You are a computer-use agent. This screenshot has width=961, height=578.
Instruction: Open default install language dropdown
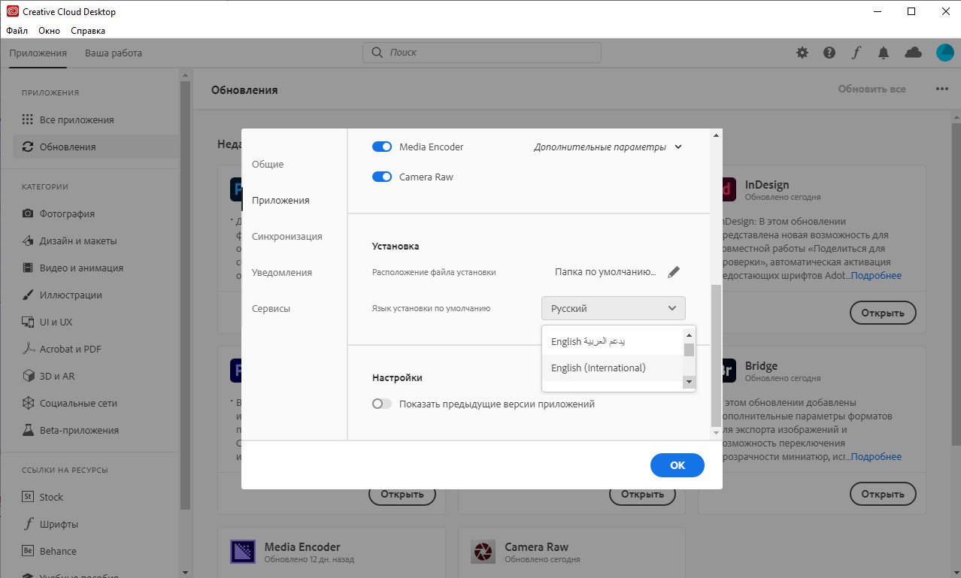(614, 308)
